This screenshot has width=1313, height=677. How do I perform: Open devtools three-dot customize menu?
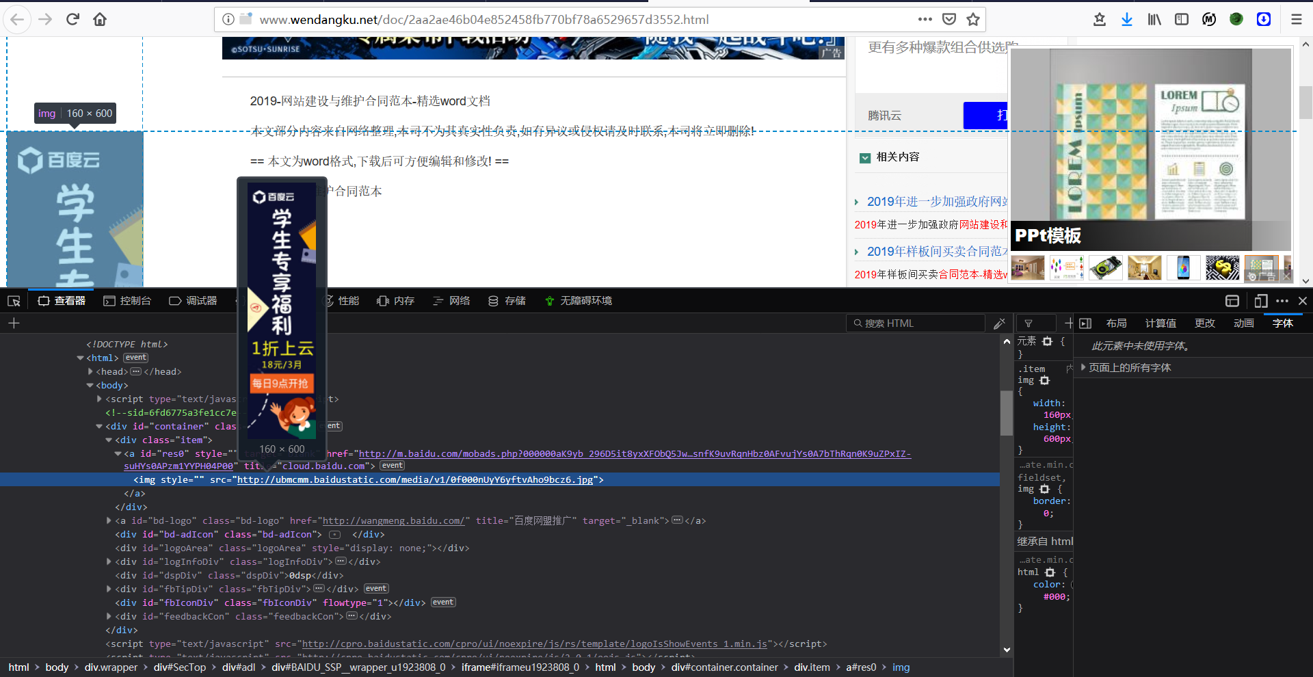tap(1282, 301)
